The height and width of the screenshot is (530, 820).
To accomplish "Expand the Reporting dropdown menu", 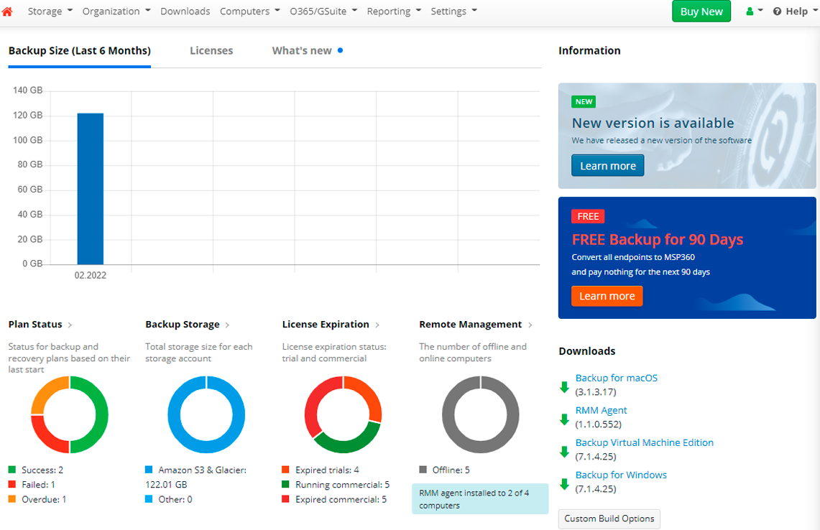I will [393, 11].
